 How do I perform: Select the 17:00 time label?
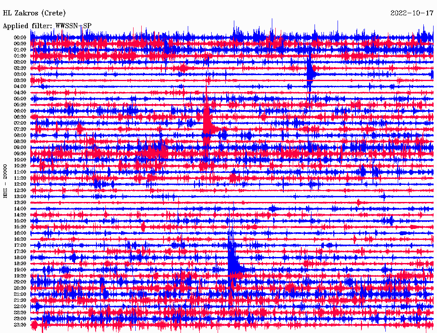point(20,246)
